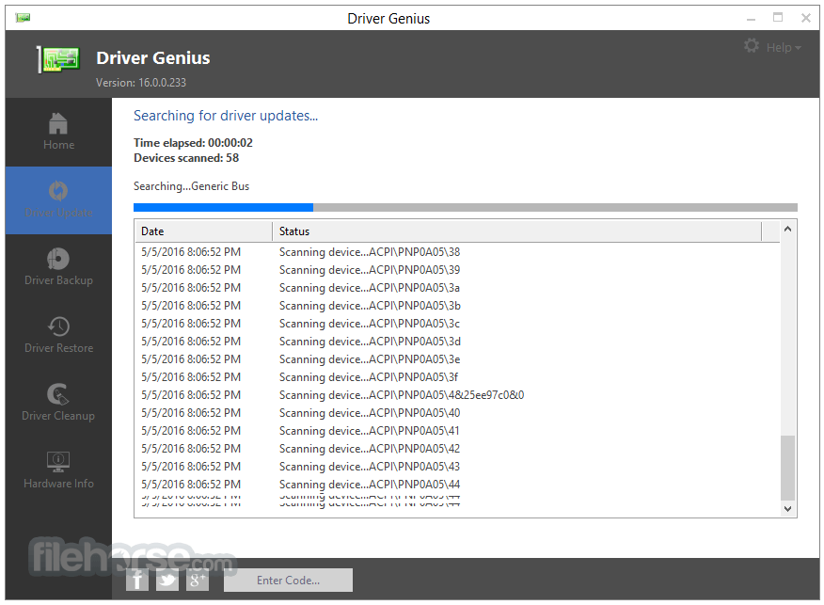The height and width of the screenshot is (605, 824).
Task: Open Driver Backup disk icon
Action: pyautogui.click(x=58, y=259)
